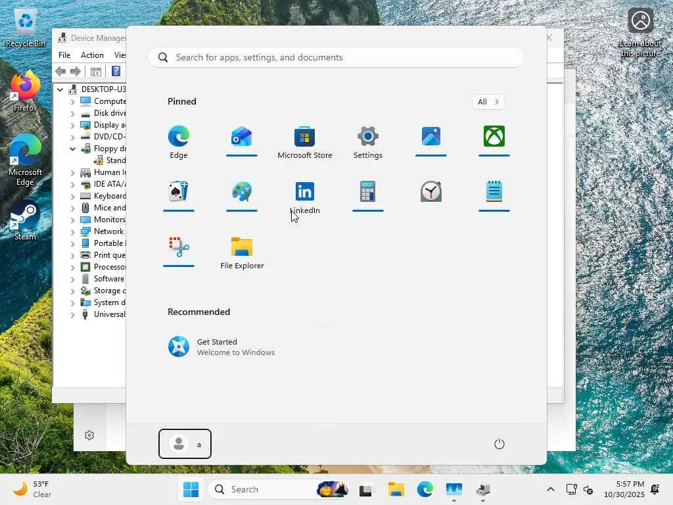Click Device Manager's back arrow toolbar button

60,71
